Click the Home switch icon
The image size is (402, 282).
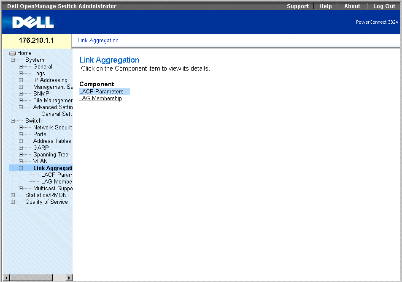coord(13,53)
